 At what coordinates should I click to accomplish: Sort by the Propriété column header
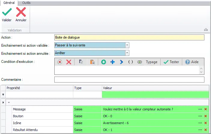(x=39, y=88)
